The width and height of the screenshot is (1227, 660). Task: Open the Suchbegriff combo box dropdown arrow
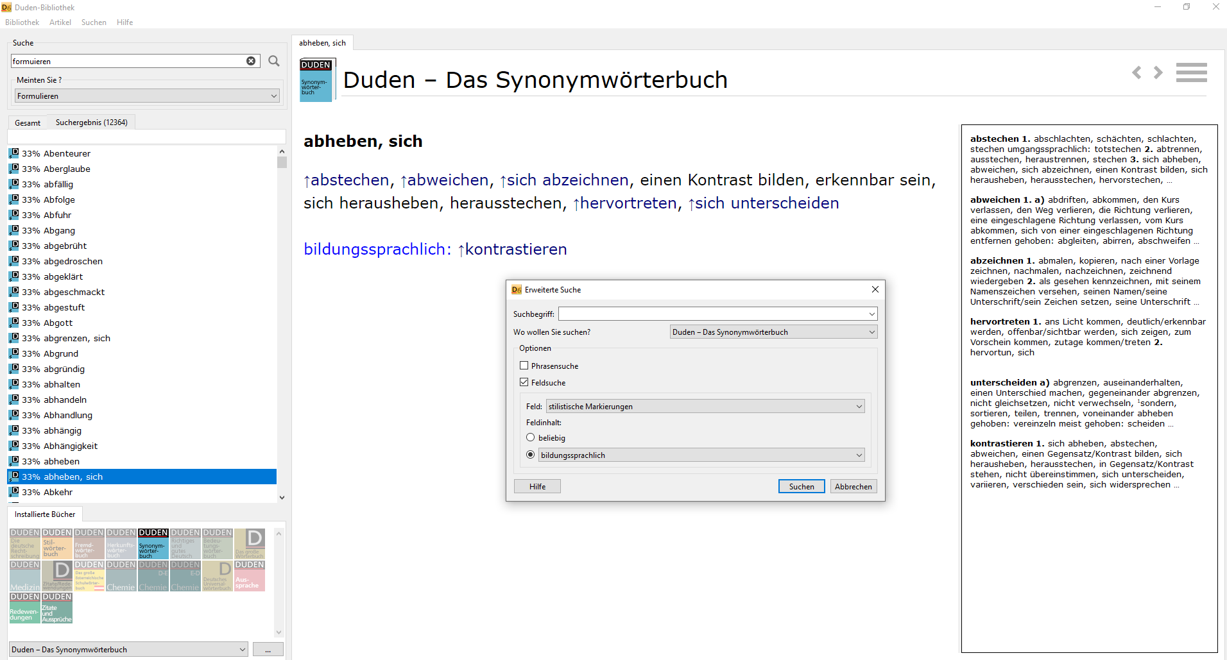(x=871, y=314)
